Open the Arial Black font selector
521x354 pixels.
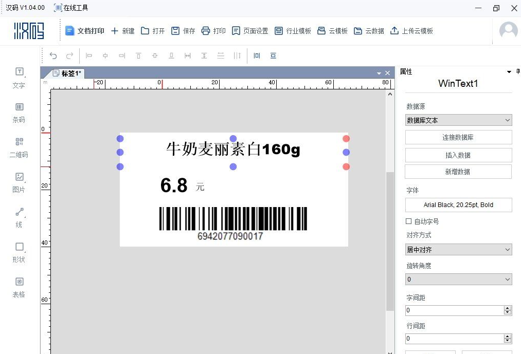[458, 205]
